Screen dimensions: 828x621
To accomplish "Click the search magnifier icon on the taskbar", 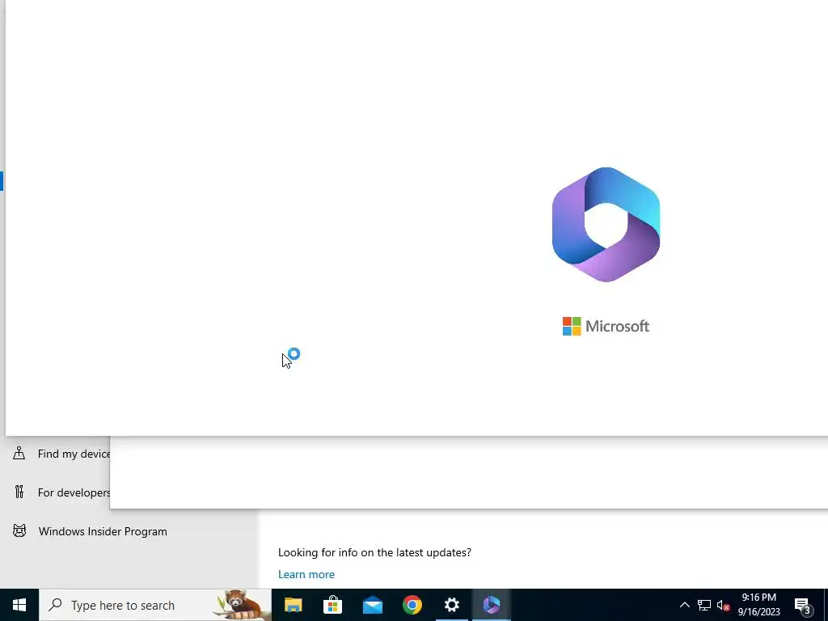I will tap(55, 605).
